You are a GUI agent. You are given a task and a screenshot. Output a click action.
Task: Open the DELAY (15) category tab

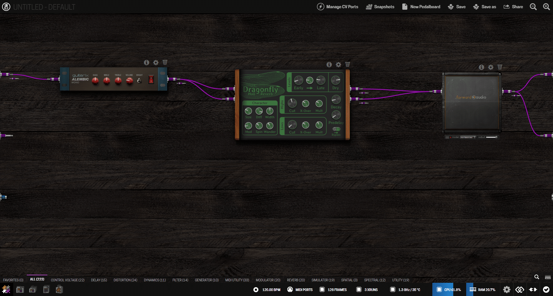(99, 280)
